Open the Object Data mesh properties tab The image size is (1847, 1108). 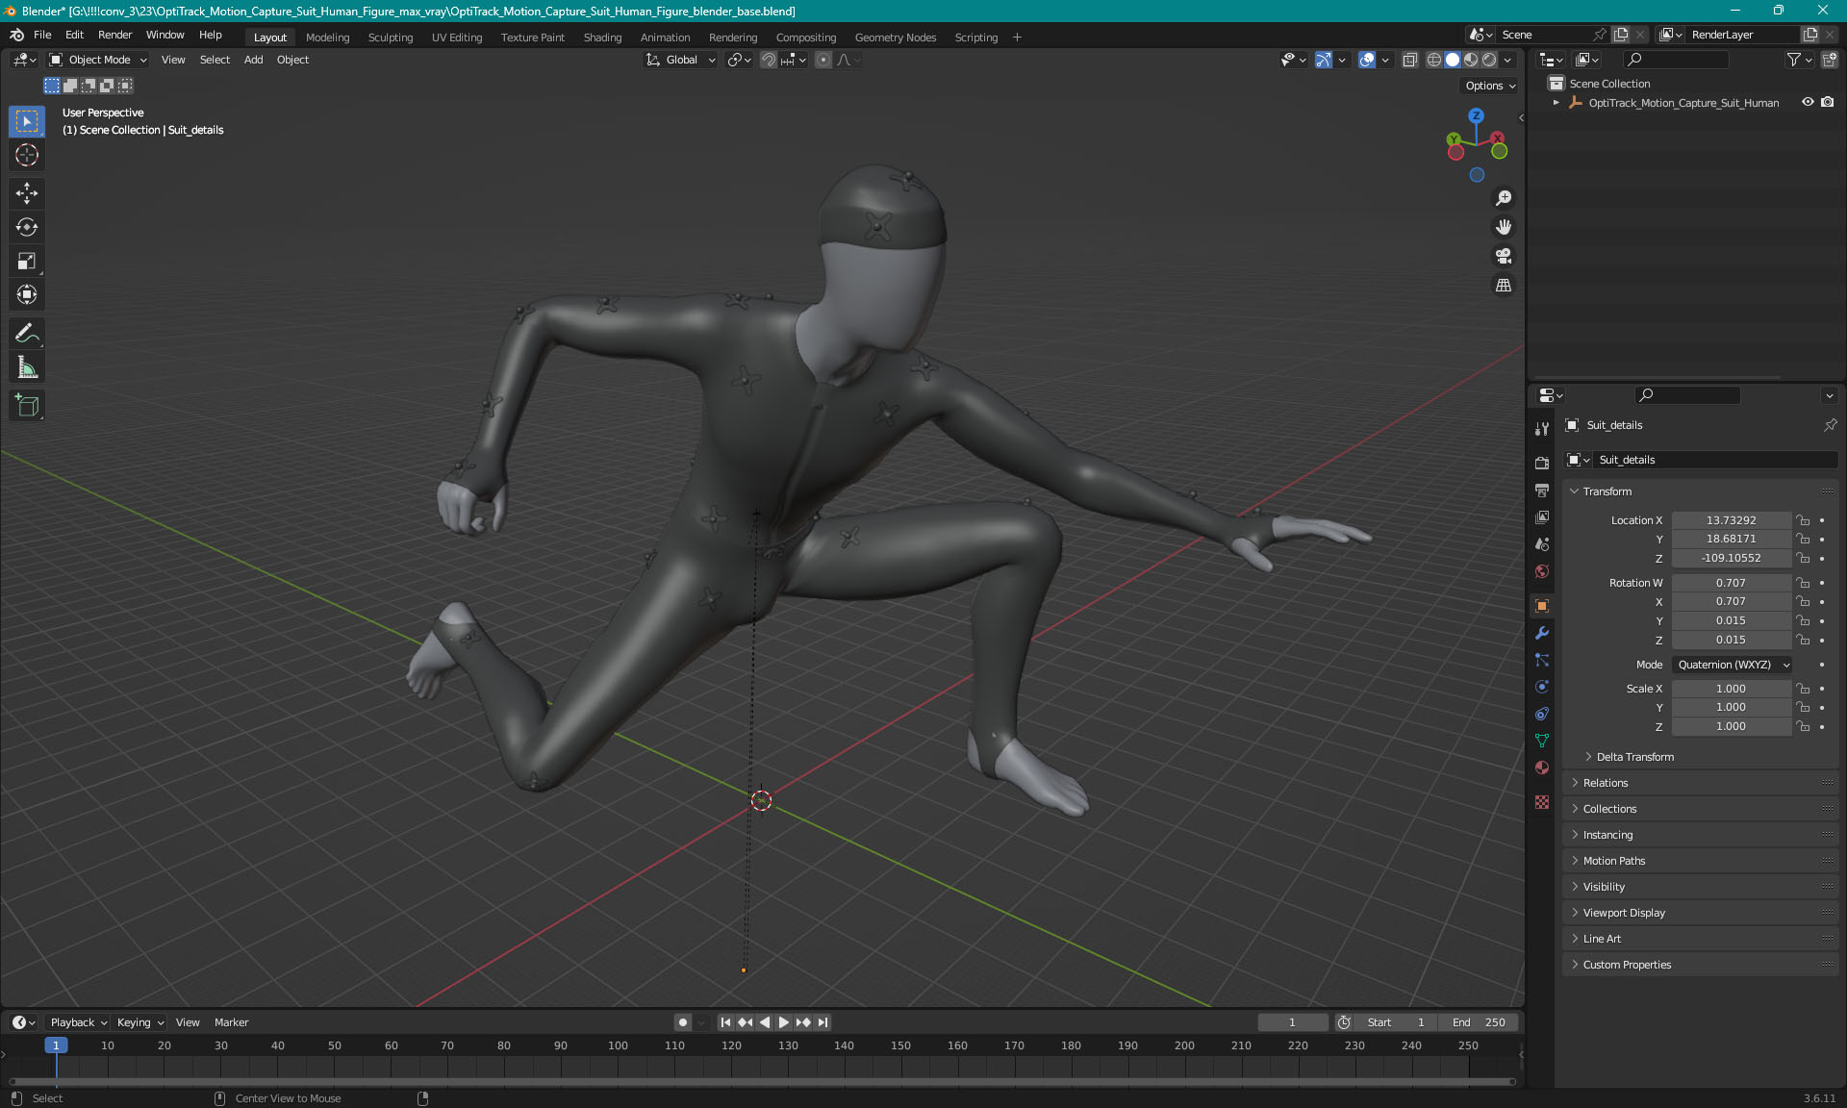1542,741
